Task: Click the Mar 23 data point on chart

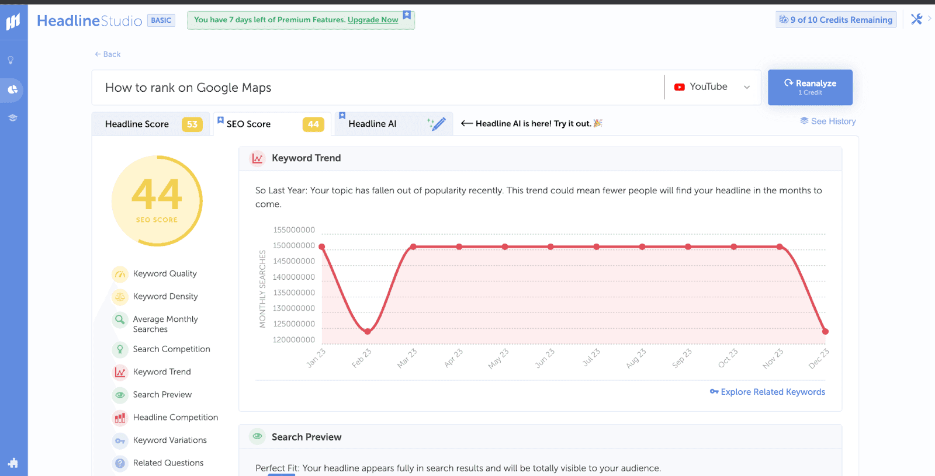Action: coord(413,247)
